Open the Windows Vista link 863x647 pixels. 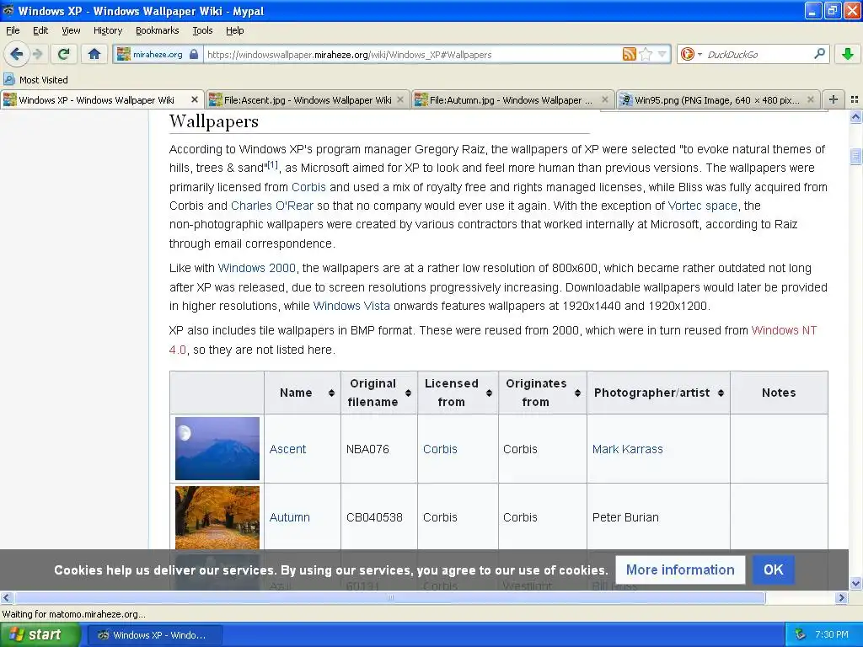351,306
